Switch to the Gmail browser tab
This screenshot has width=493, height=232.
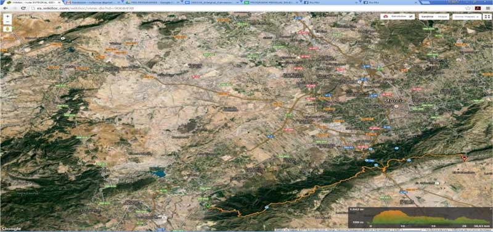[x=93, y=2]
